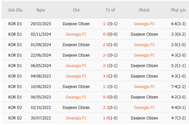Sort by the 'Ngày' column header
The width and height of the screenshot is (189, 125).
(41, 10)
